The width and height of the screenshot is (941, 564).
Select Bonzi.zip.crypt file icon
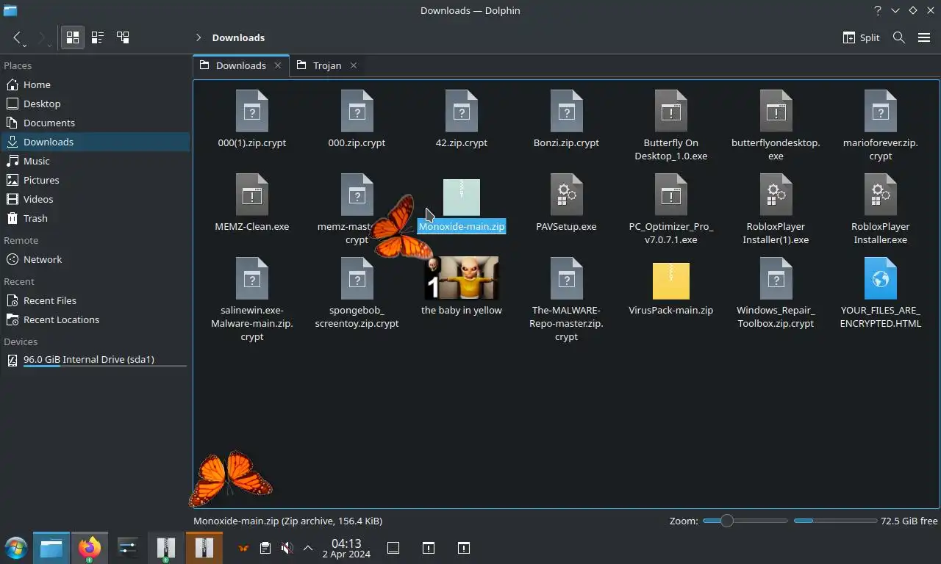566,111
